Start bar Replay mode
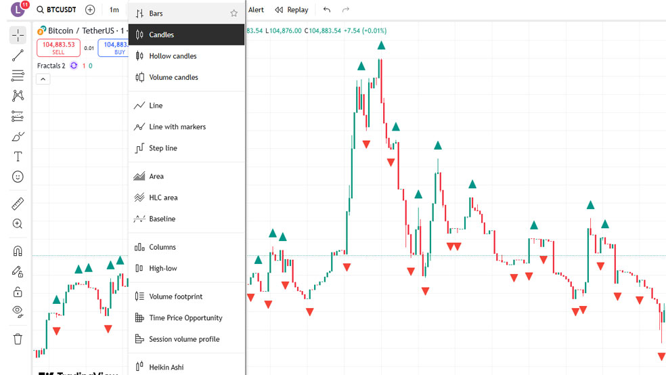666x375 pixels. (292, 9)
